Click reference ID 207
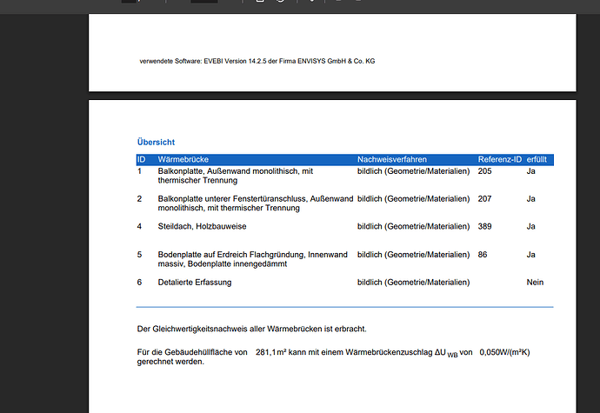Viewport: 600px width, 413px height. 484,198
